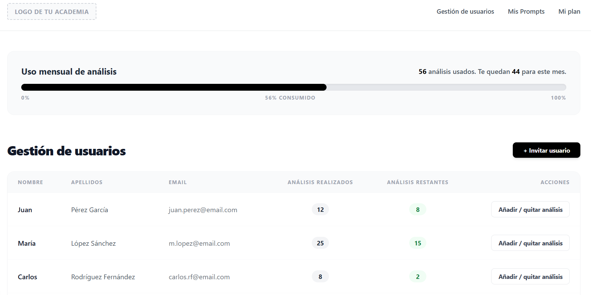Click the monthly usage progress bar
Screen dimensions: 591x295
[x=294, y=87]
